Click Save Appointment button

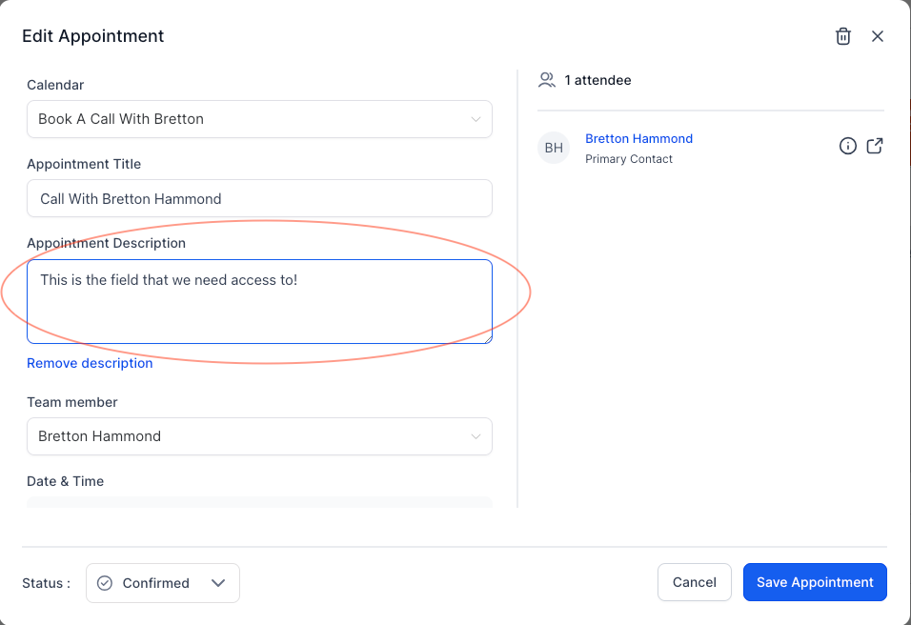pyautogui.click(x=815, y=582)
